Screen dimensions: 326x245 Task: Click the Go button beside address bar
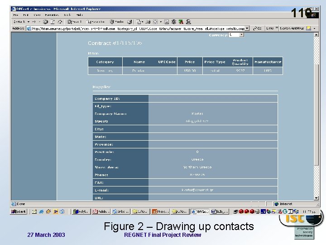257,28
